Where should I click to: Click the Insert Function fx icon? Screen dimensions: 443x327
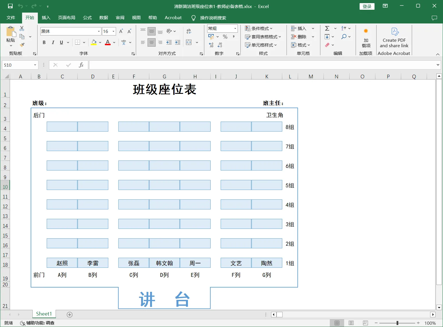point(81,65)
